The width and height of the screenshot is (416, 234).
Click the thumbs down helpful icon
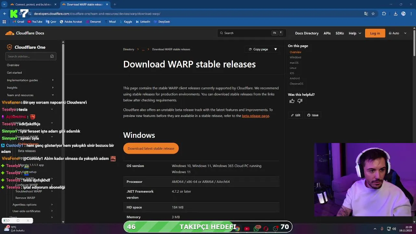point(300,101)
